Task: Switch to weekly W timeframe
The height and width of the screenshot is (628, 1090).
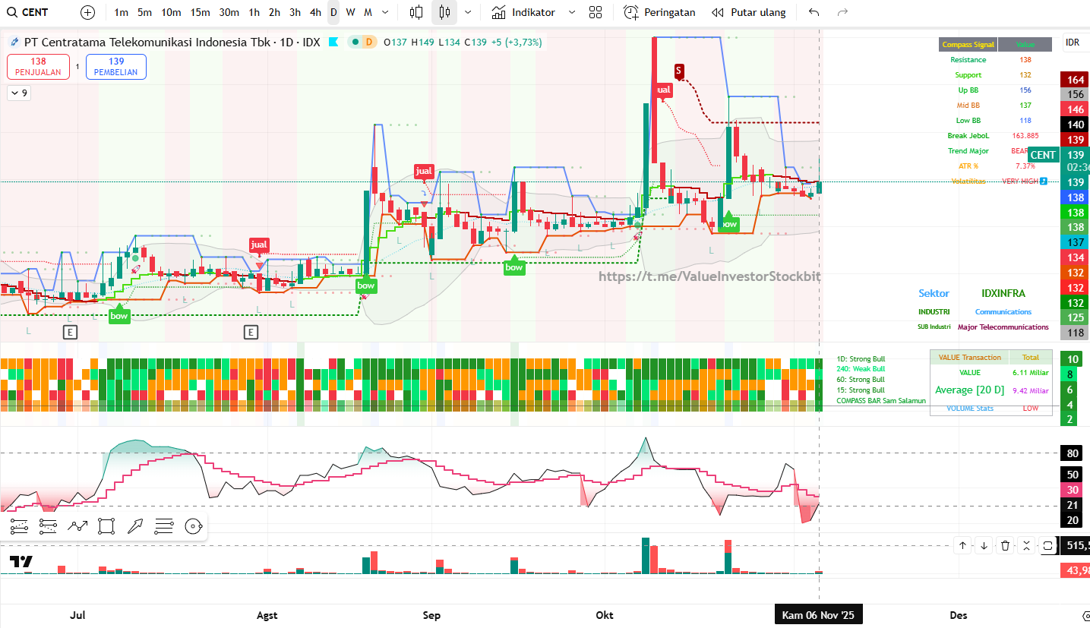Action: 350,12
